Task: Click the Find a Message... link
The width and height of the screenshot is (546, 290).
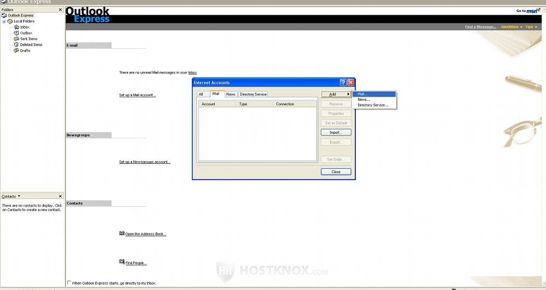Action: [481, 27]
